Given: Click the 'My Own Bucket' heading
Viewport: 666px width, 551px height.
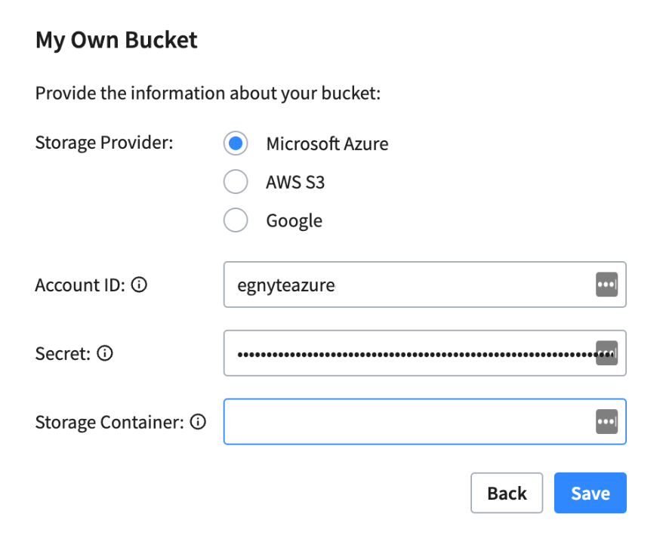Looking at the screenshot, I should click(x=116, y=41).
